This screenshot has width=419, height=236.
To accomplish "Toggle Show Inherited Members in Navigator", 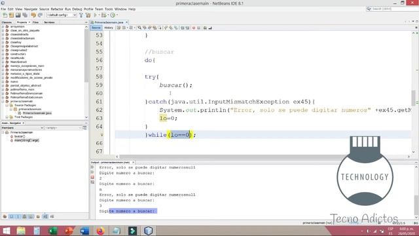I will pyautogui.click(x=5, y=216).
